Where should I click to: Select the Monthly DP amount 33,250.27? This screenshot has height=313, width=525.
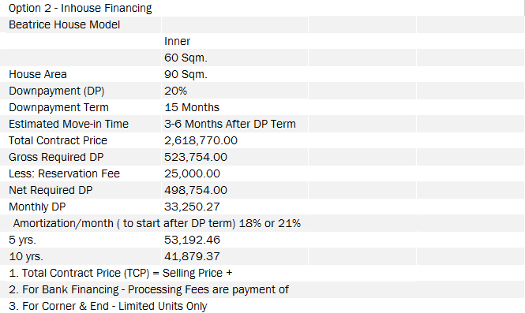(x=192, y=207)
